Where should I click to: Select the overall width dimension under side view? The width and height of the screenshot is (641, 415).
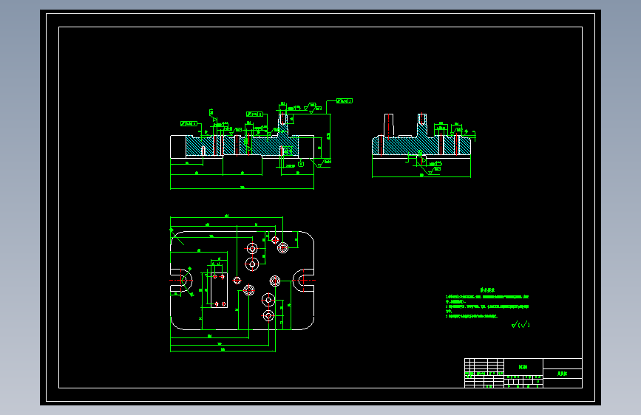point(421,176)
